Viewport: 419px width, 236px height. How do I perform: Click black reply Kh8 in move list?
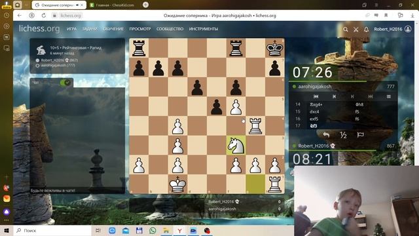click(359, 105)
